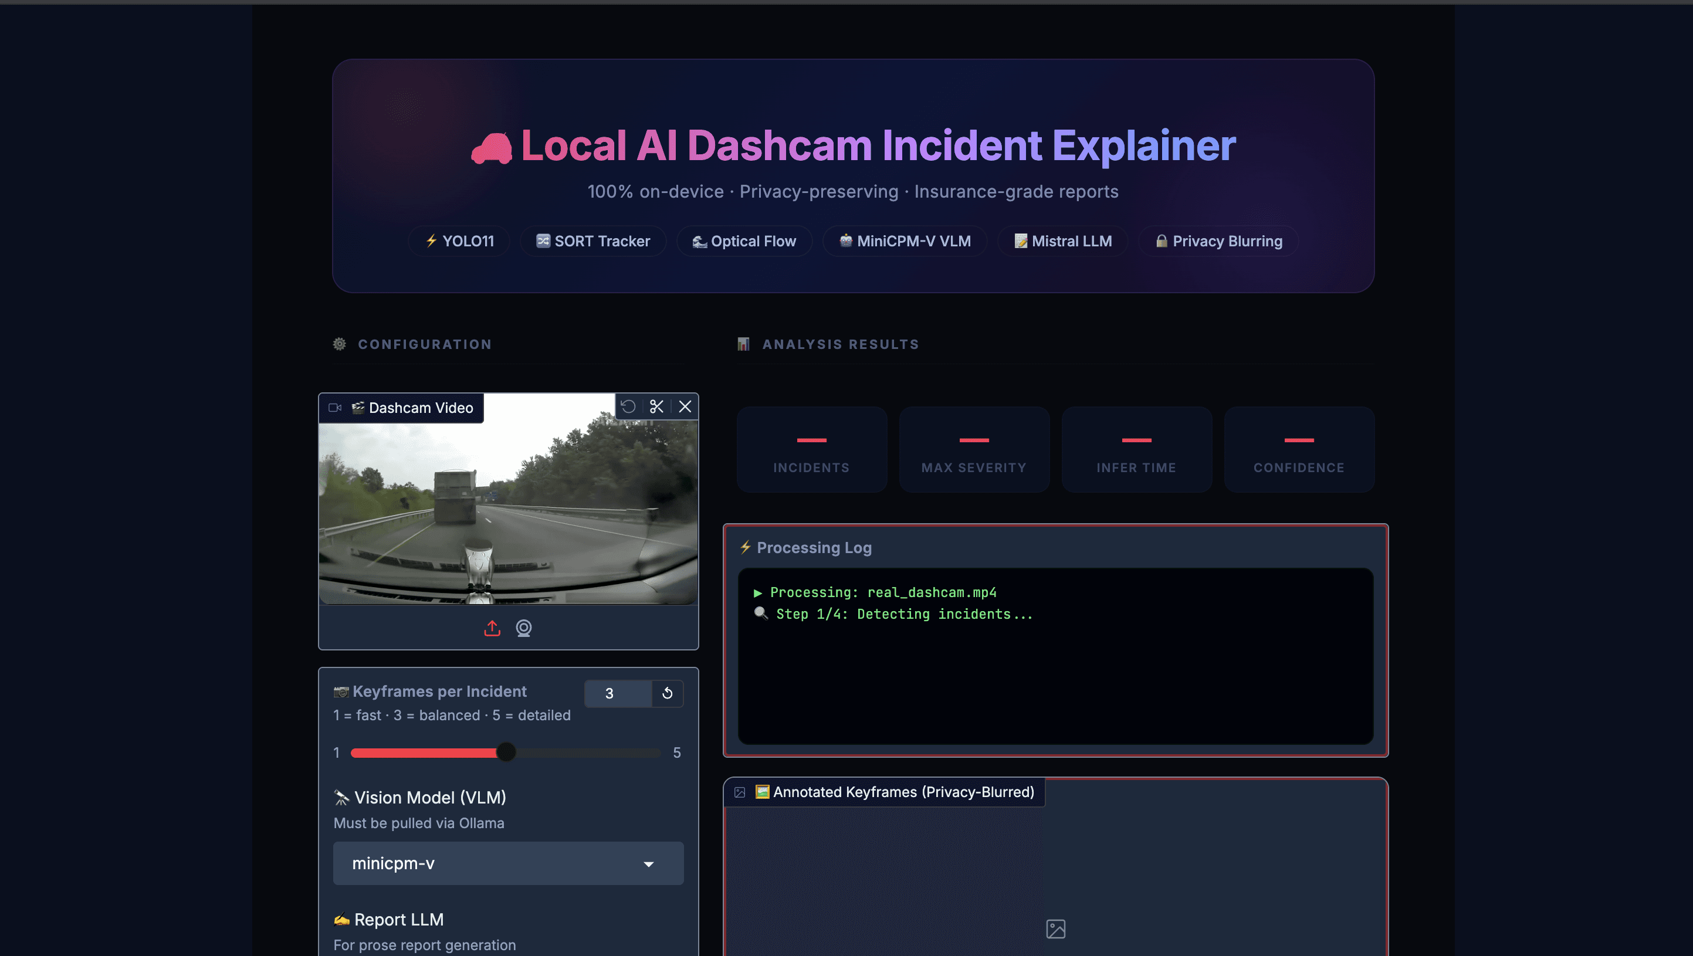Open the Vision Model minicpm-v dropdown
Image resolution: width=1693 pixels, height=956 pixels.
click(508, 863)
